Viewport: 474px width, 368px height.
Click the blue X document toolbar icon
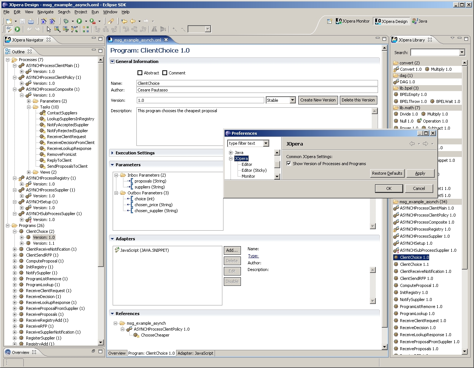(x=43, y=21)
